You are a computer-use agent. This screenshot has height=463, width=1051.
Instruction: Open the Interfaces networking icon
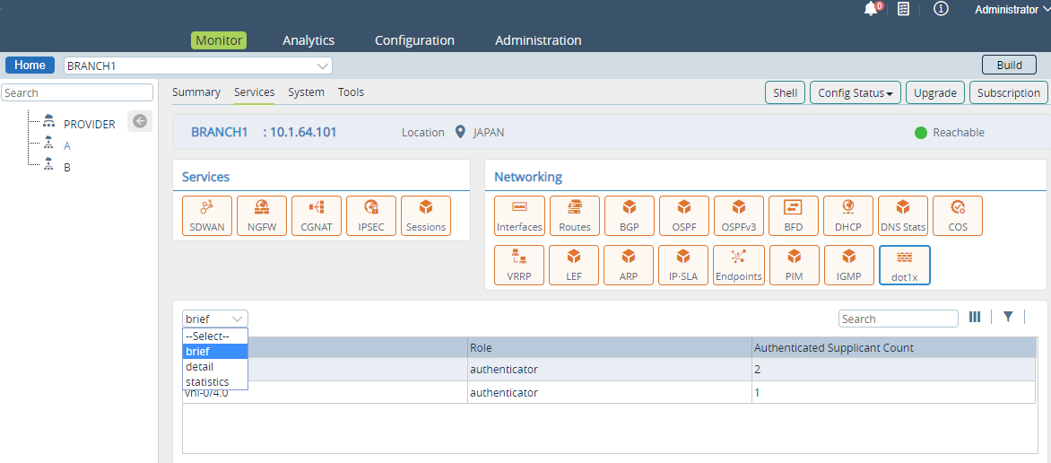(x=520, y=215)
